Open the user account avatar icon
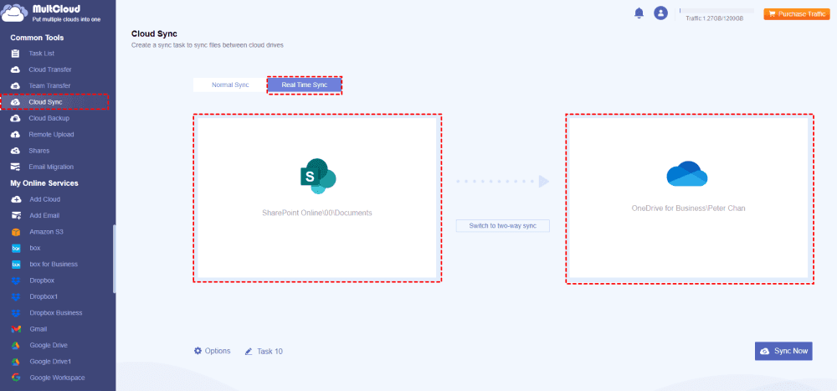This screenshot has height=391, width=837. tap(661, 13)
